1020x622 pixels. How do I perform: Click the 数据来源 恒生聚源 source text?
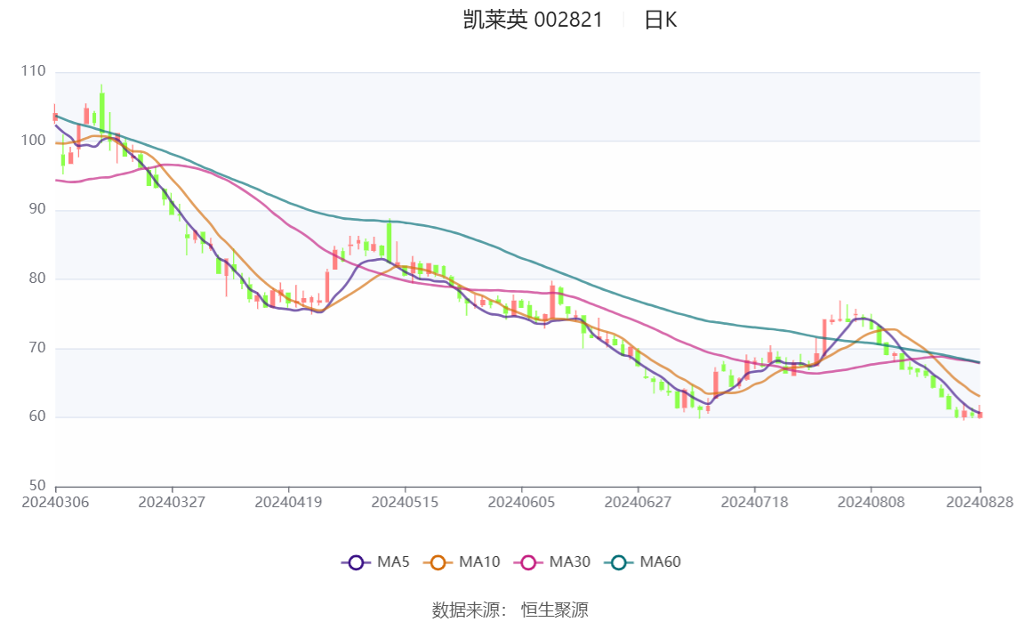tap(510, 610)
